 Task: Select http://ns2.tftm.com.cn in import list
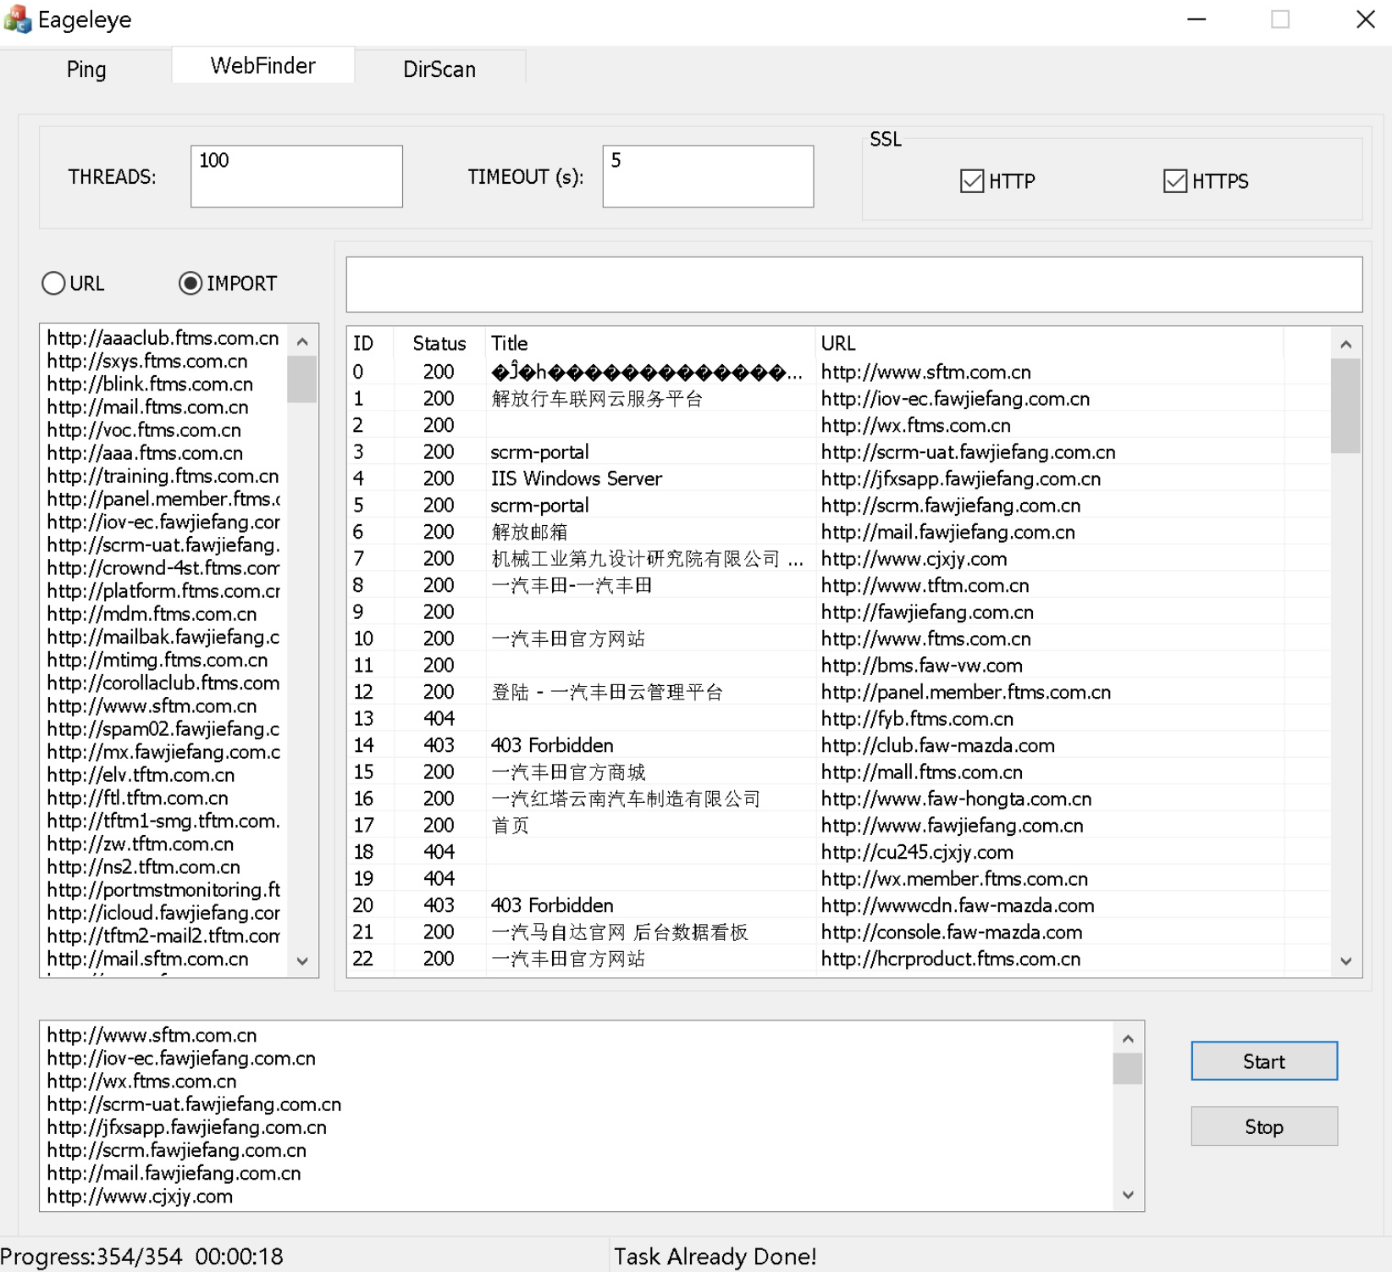(x=143, y=867)
